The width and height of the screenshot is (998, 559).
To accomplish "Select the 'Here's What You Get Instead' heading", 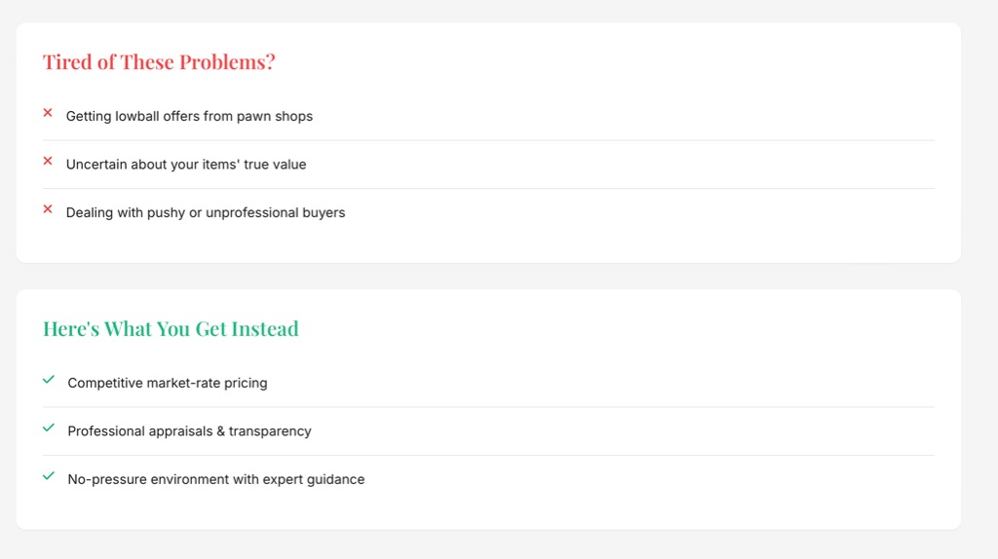I will [171, 329].
